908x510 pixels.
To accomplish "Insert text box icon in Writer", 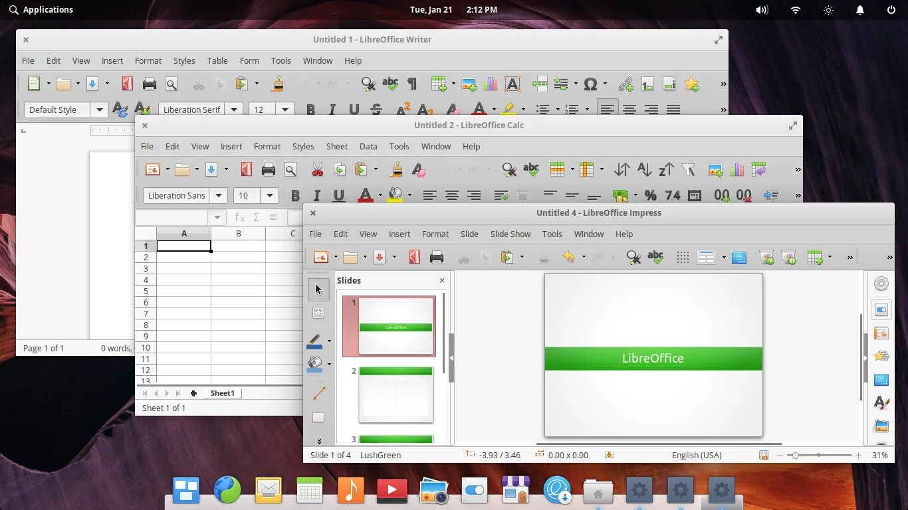I will coord(512,84).
